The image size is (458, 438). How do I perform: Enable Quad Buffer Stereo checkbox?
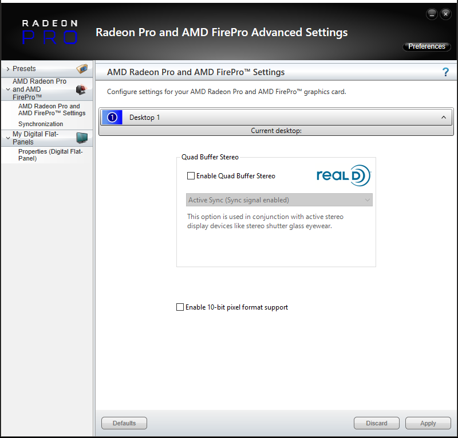191,176
